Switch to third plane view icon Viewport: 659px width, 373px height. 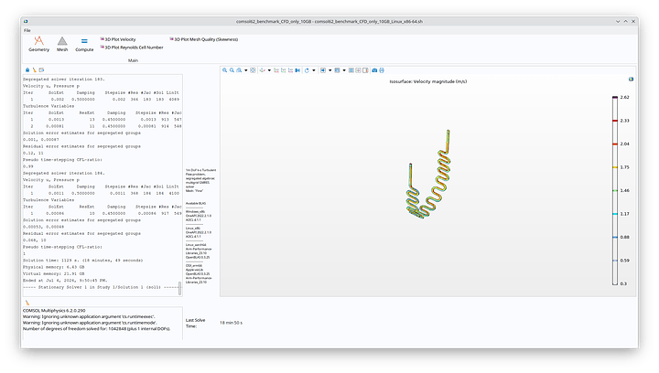pos(290,70)
